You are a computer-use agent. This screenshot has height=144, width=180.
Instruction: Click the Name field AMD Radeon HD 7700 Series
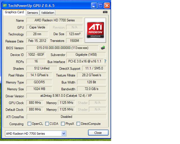[55, 20]
